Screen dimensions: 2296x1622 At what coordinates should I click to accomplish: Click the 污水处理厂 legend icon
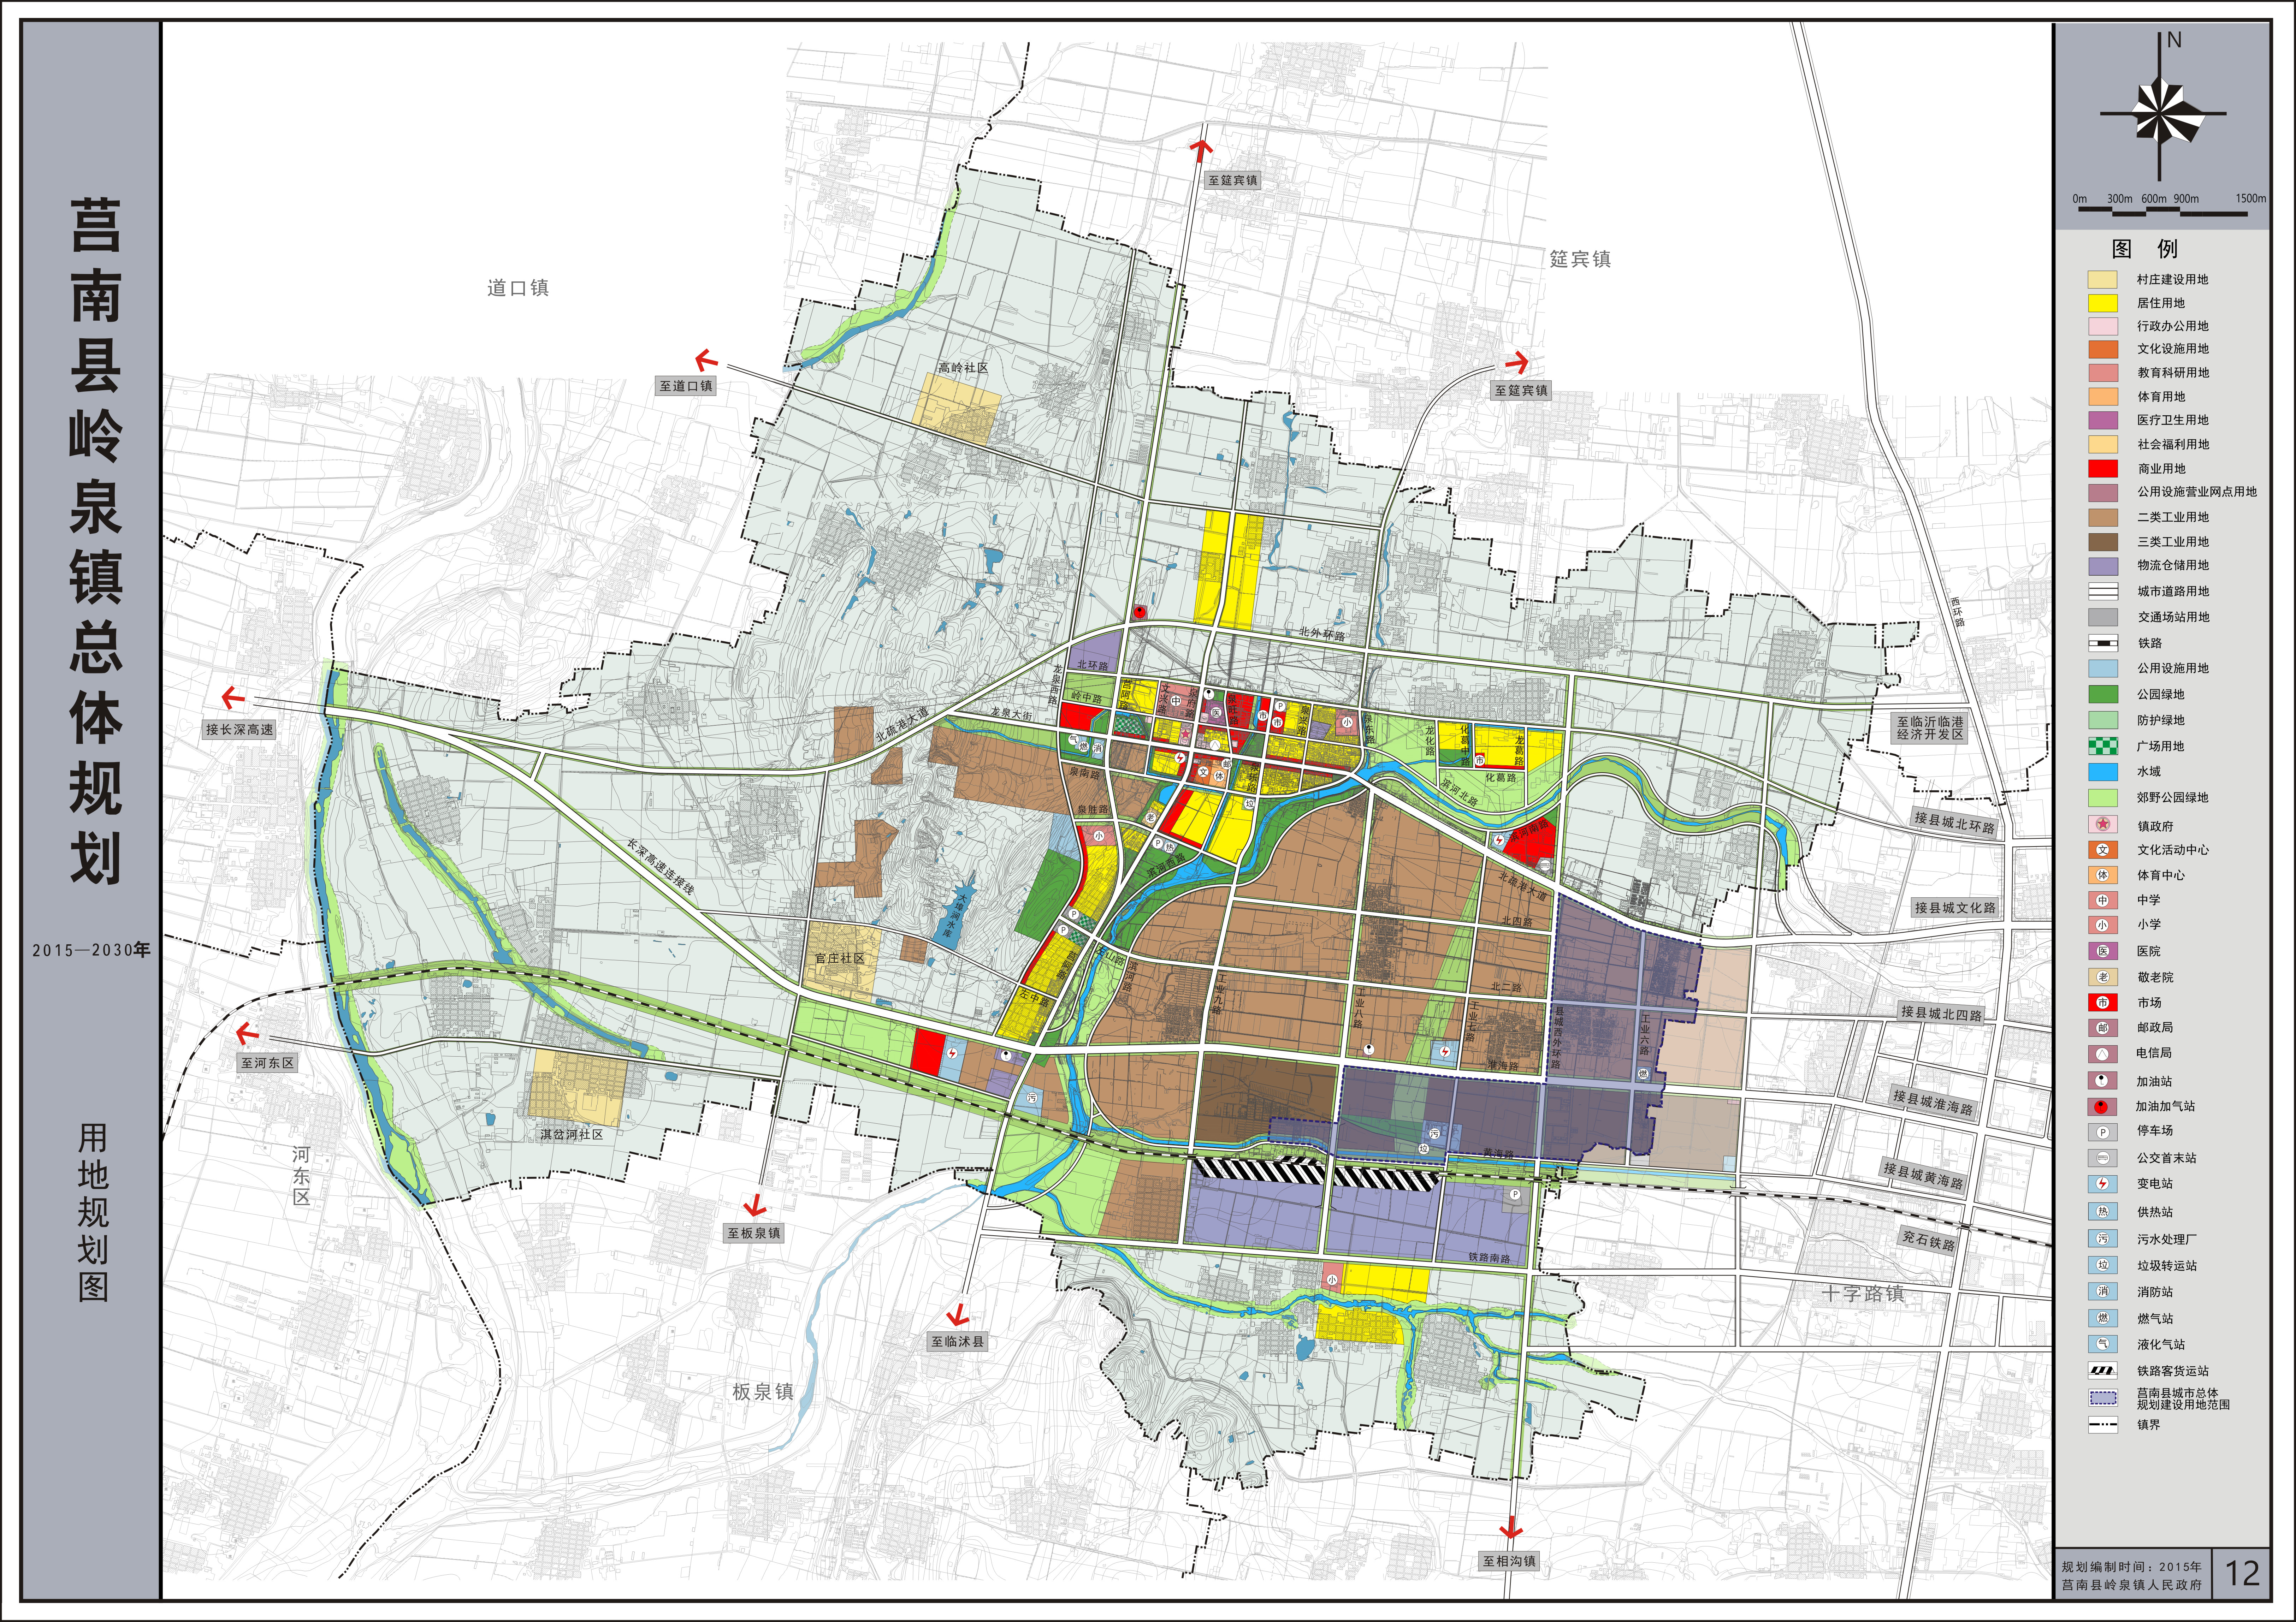[2103, 1238]
